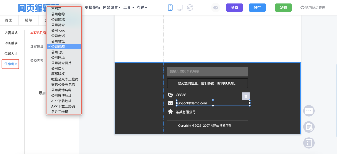Select 底部版权 in the binding list
337x154 pixels.
point(58,74)
